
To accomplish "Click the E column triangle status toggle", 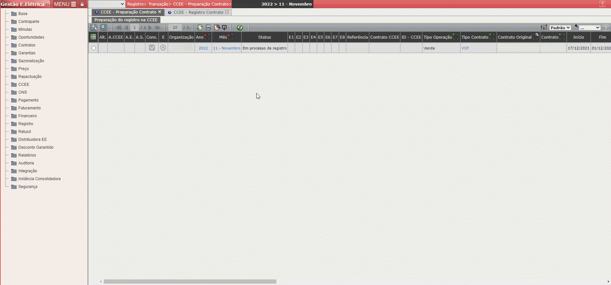I will coord(163,48).
